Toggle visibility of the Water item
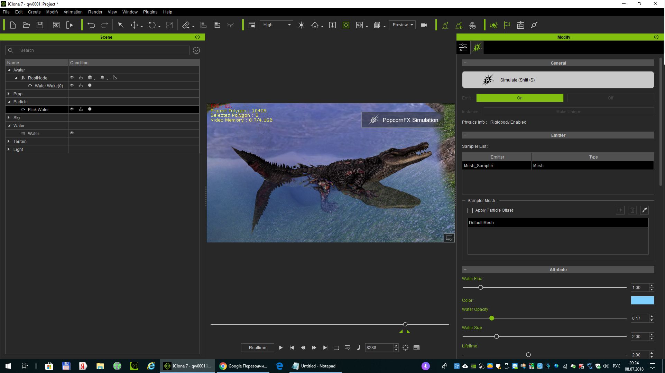665x373 pixels. pos(72,133)
